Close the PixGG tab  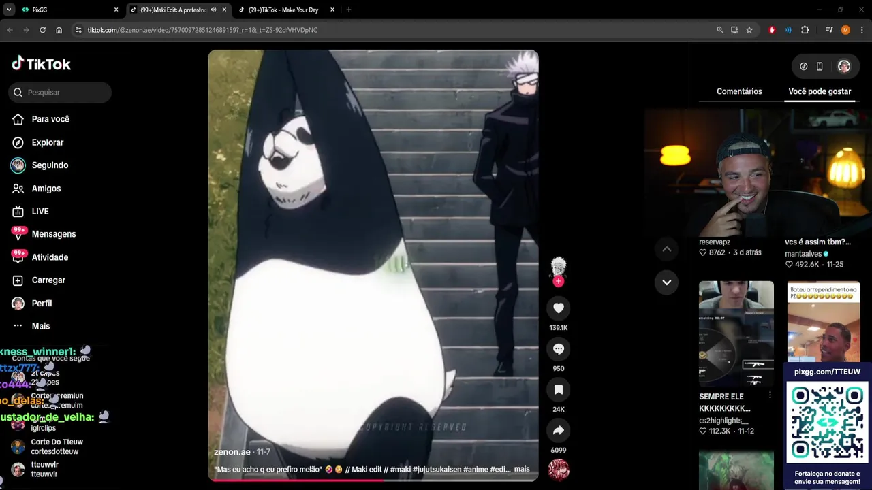116,10
